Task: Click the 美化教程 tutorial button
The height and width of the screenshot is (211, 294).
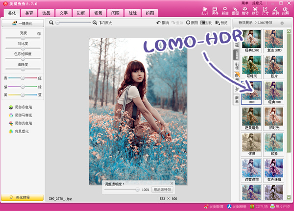Action: (23, 197)
